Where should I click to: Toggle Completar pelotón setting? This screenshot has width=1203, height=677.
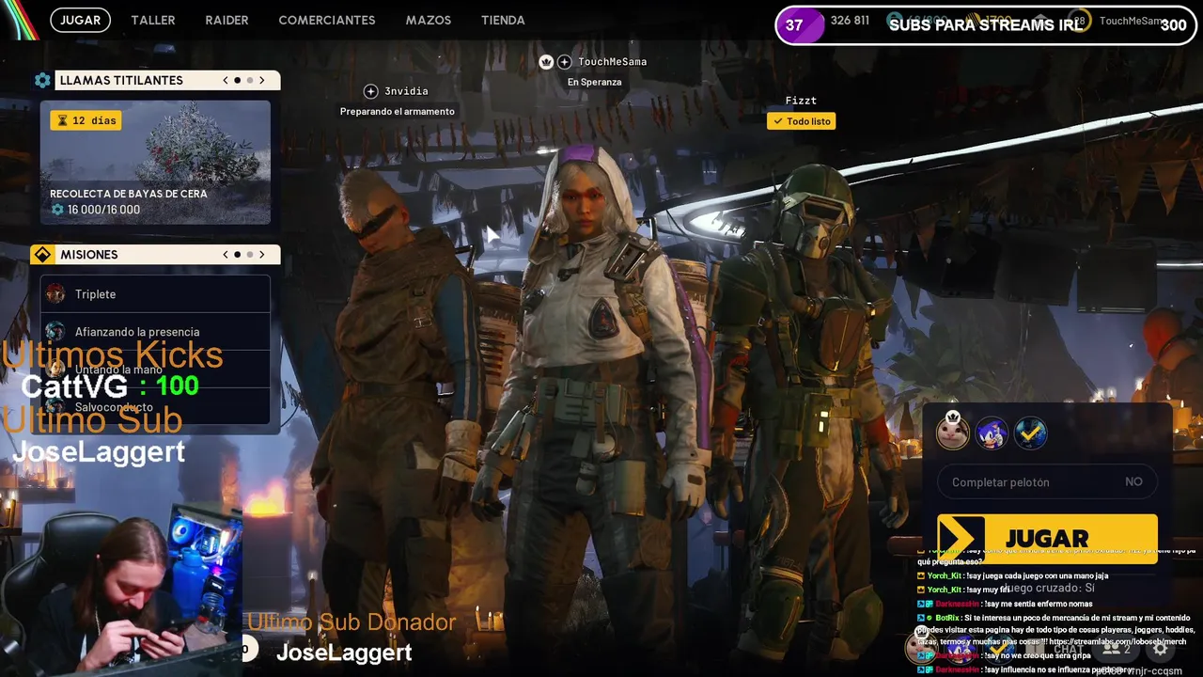pyautogui.click(x=1047, y=481)
